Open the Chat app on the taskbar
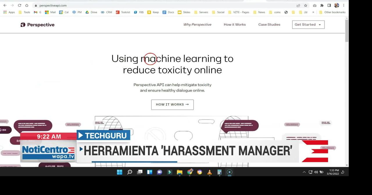This screenshot has height=195, width=372. [x=160, y=172]
